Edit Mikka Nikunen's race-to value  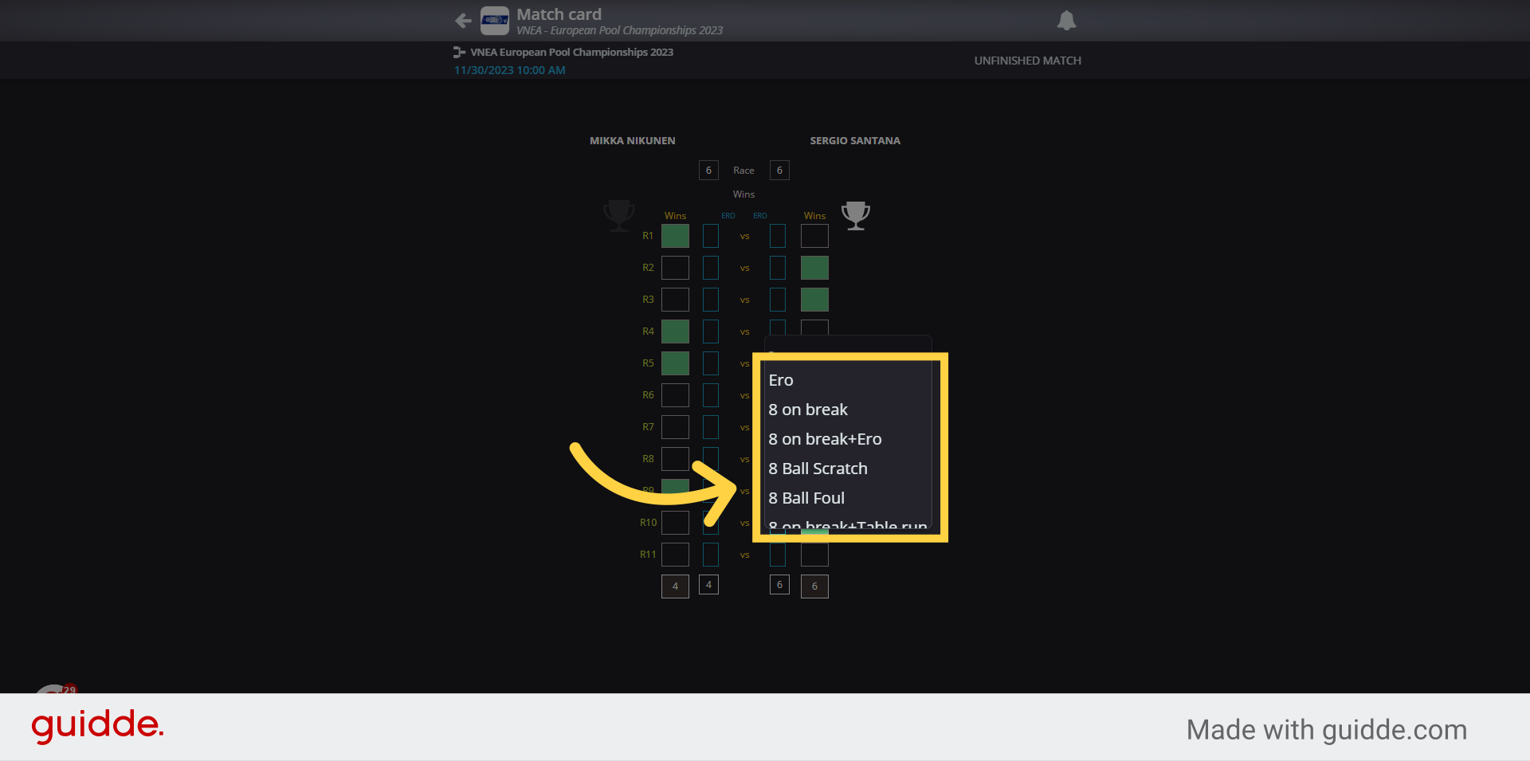pyautogui.click(x=708, y=170)
